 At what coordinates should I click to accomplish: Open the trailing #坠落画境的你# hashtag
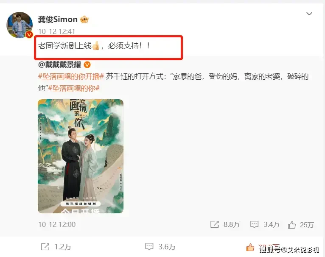[74, 88]
